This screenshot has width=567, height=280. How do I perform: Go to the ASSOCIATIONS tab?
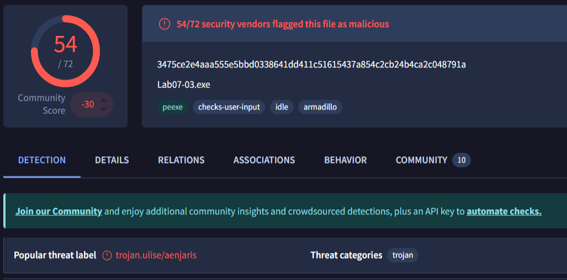pos(264,160)
